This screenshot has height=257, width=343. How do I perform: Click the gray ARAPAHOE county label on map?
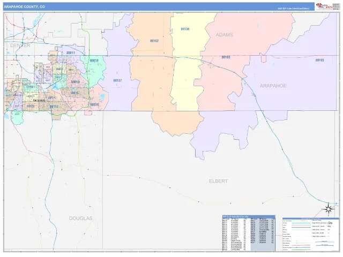click(273, 86)
